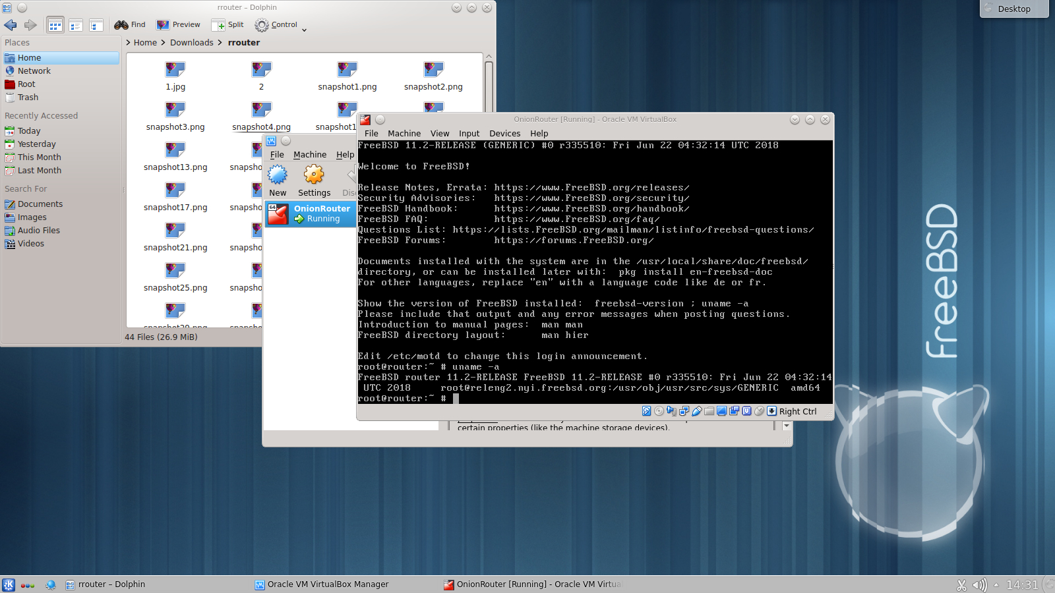Open Help menu in OnionRouter VM window
The image size is (1055, 593).
pyautogui.click(x=539, y=134)
